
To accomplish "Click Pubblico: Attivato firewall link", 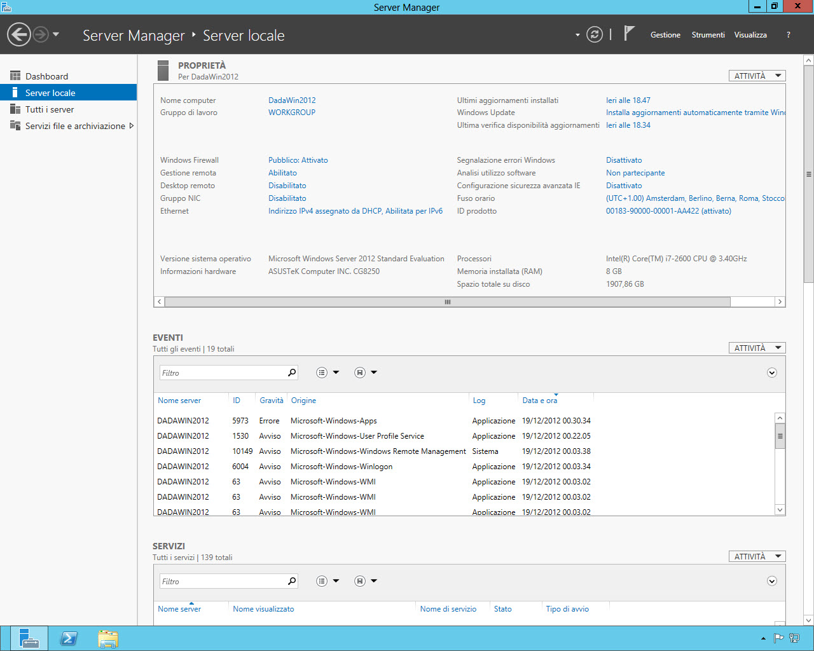I will 298,160.
